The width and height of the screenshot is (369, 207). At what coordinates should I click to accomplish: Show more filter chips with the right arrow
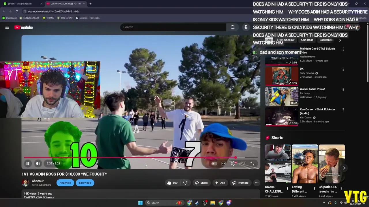point(340,40)
